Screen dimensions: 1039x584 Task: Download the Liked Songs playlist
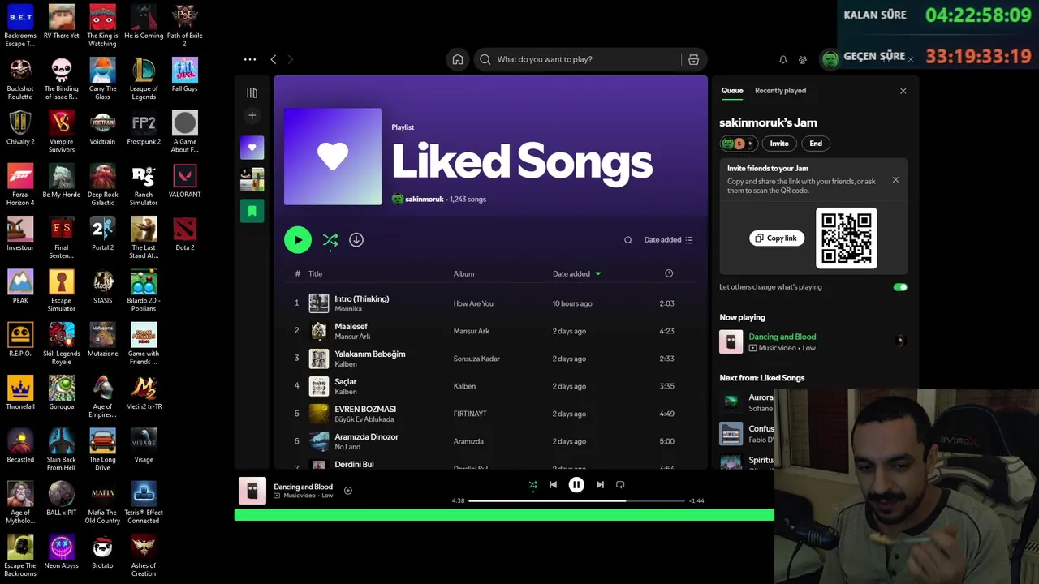click(x=356, y=240)
